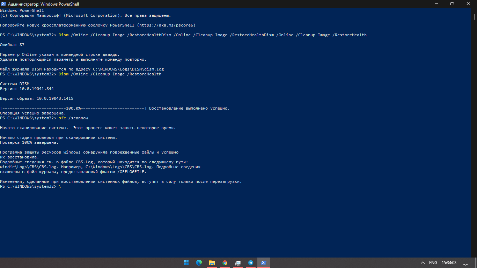Click the vertical scrollbar thumb
Image resolution: width=477 pixels, height=268 pixels.
pos(474,17)
